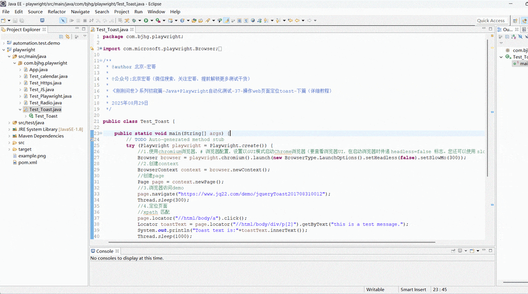Click the Smart Insert status bar entry
528x294 pixels.
(413, 290)
